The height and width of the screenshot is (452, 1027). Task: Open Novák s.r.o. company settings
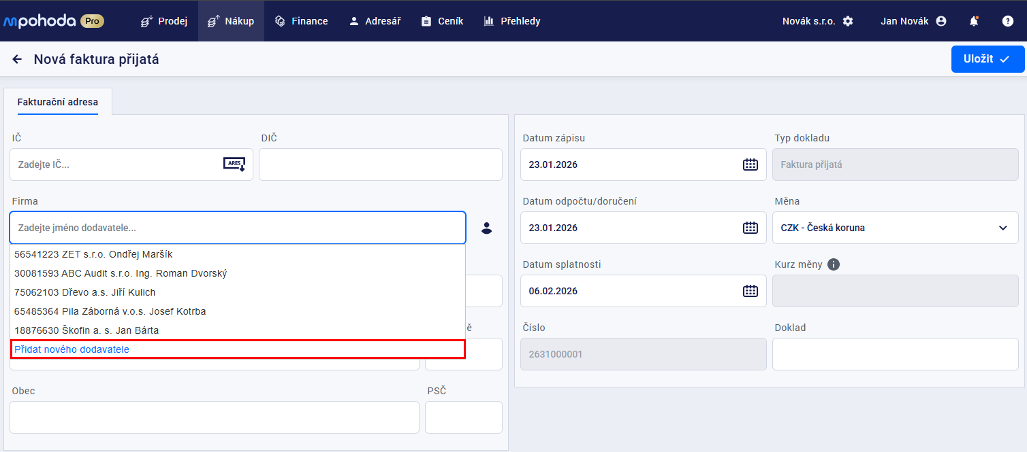tap(817, 21)
